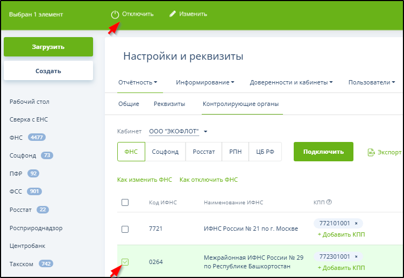Remove KPP tag 772301001 with its x

(x=356, y=256)
